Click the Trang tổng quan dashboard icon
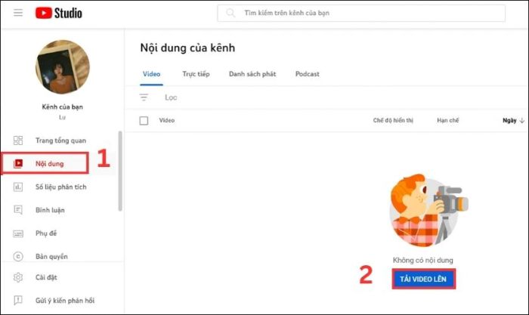The image size is (529, 315). 18,141
